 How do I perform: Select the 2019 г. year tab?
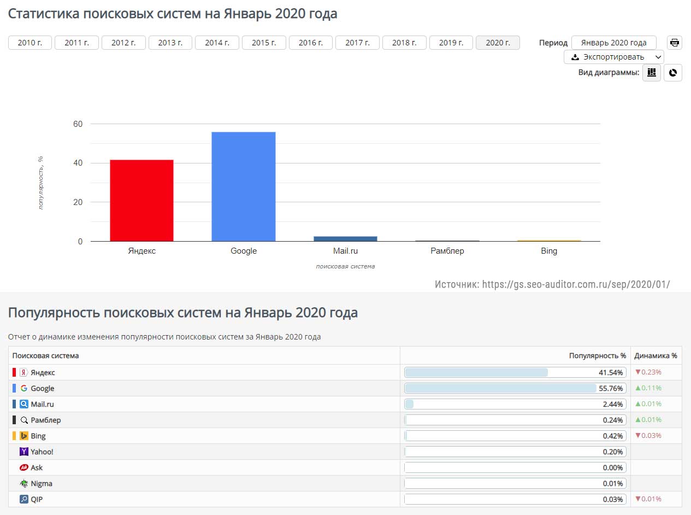coord(451,43)
